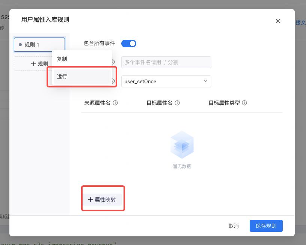
Task: Open the user_setOnce dropdown
Action: [166, 81]
